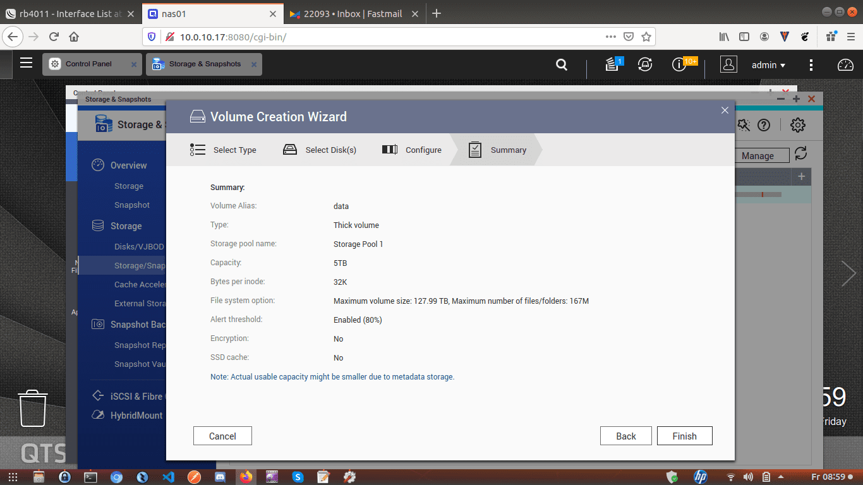Open the QTS more options vertical dots
The width and height of the screenshot is (863, 485).
coord(811,64)
